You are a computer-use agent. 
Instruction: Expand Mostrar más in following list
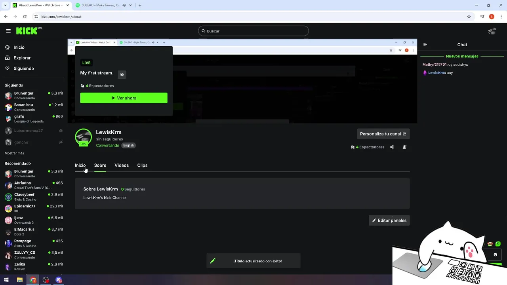click(14, 153)
